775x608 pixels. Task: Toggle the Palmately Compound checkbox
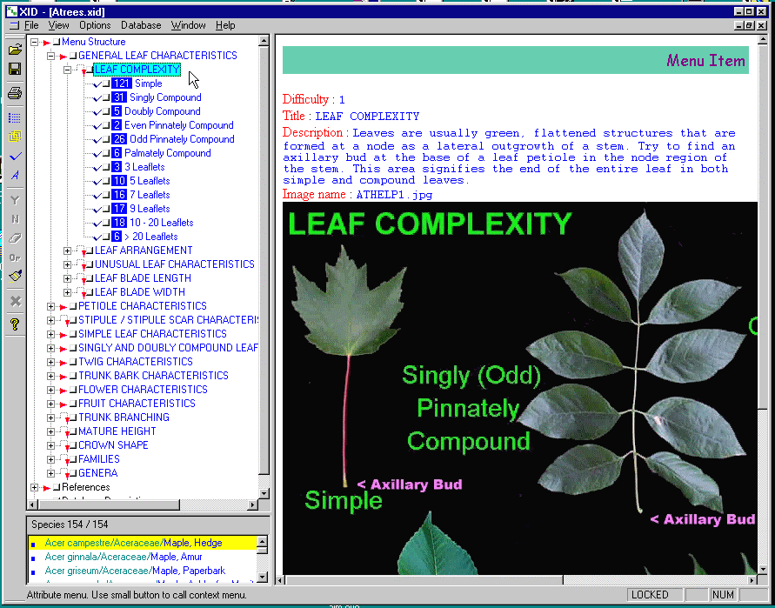[x=106, y=154]
